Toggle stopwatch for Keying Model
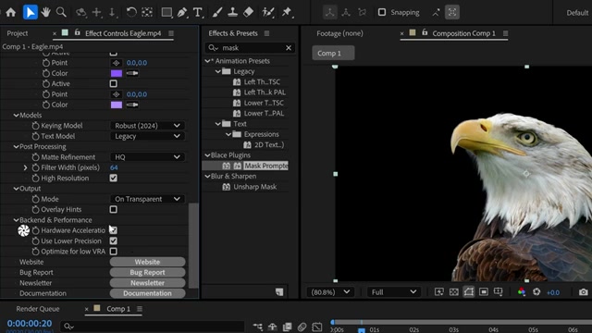This screenshot has height=333, width=592. [35, 126]
